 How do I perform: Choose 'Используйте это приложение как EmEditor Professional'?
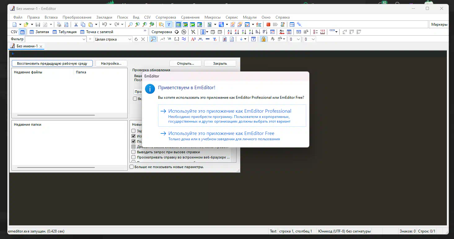(232, 115)
